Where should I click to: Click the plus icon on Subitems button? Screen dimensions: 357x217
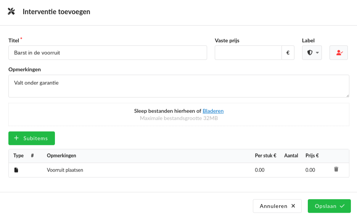pyautogui.click(x=16, y=138)
